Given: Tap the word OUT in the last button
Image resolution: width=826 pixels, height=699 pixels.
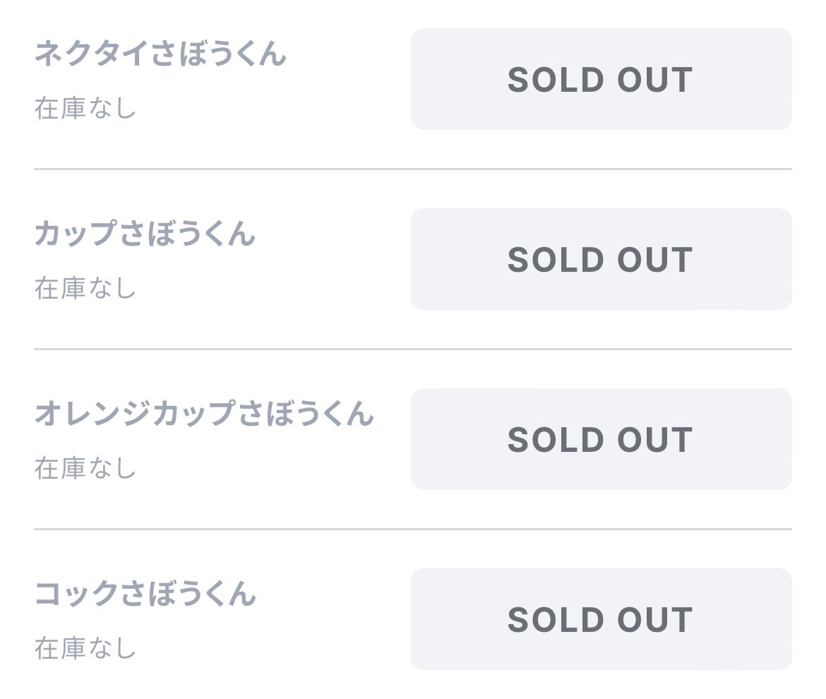Looking at the screenshot, I should (x=654, y=620).
